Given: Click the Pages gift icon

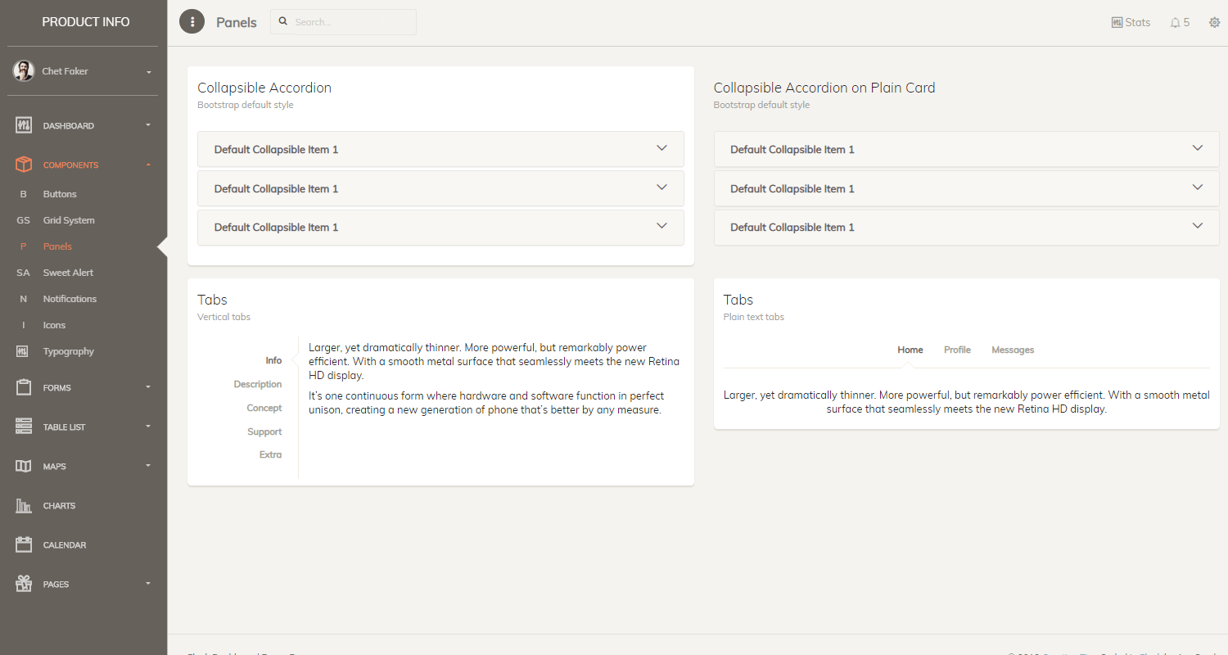Looking at the screenshot, I should [x=24, y=584].
